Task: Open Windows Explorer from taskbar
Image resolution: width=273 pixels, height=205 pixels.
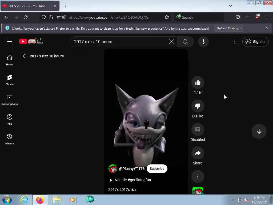Action: point(57,200)
